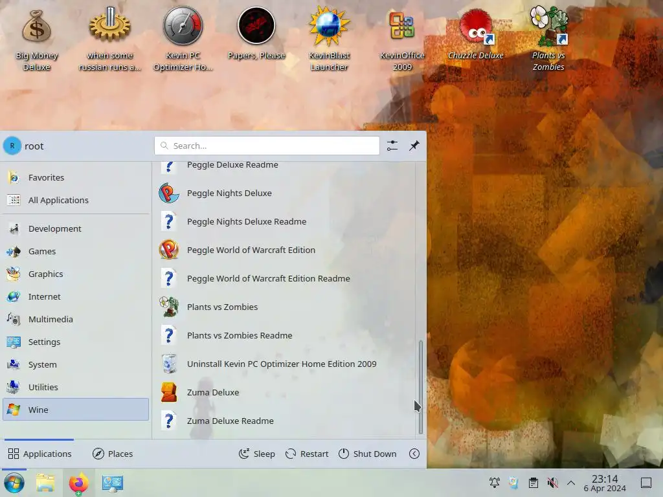Open Peggle Nights Deluxe Readme

pos(284,221)
